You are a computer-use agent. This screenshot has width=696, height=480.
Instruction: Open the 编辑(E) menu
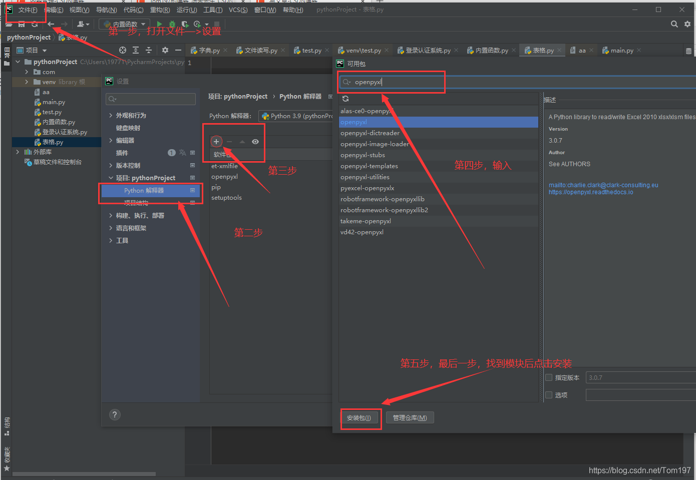point(54,10)
